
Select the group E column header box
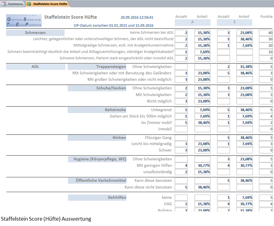[x=234, y=23]
